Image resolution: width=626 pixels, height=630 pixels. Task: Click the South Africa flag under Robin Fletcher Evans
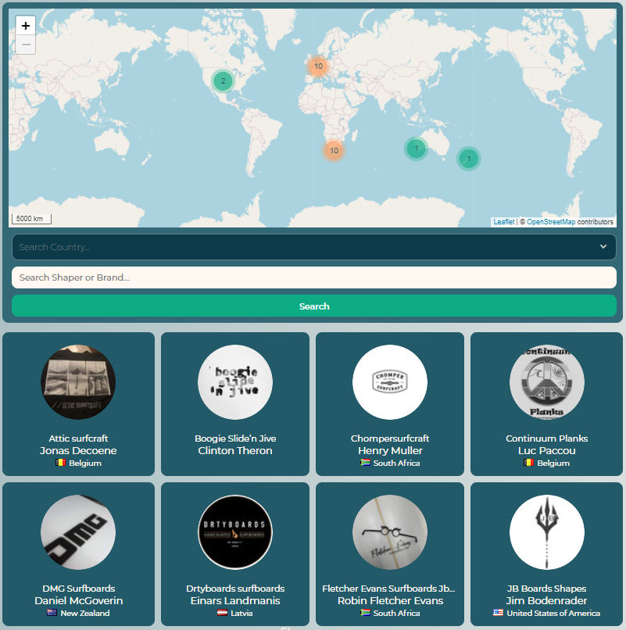click(x=365, y=612)
